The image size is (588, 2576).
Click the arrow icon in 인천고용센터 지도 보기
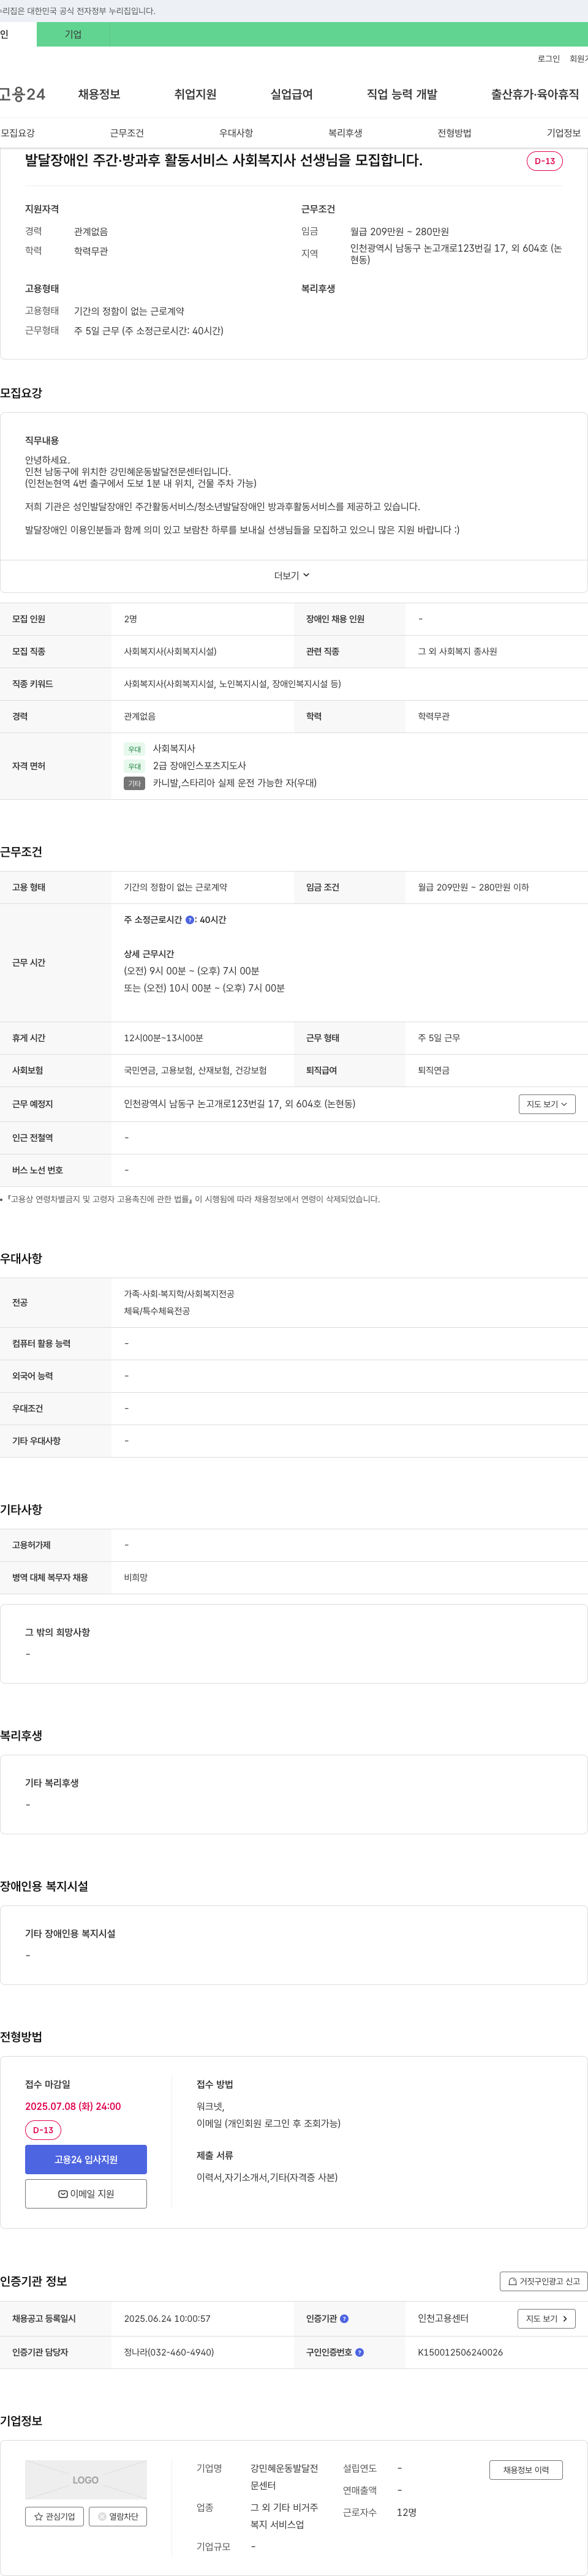[565, 2318]
